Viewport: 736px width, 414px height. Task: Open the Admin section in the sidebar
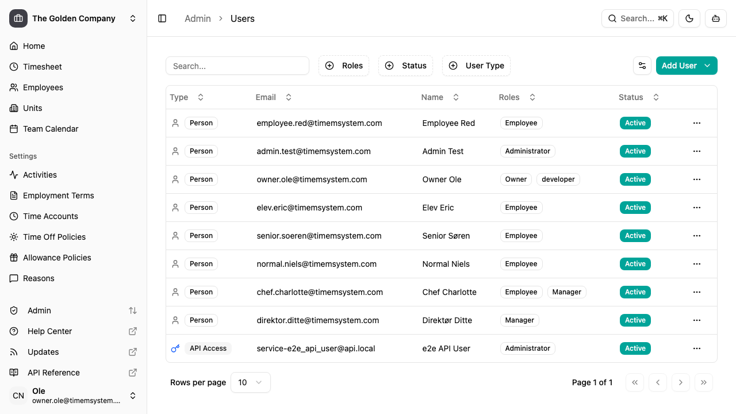point(39,310)
